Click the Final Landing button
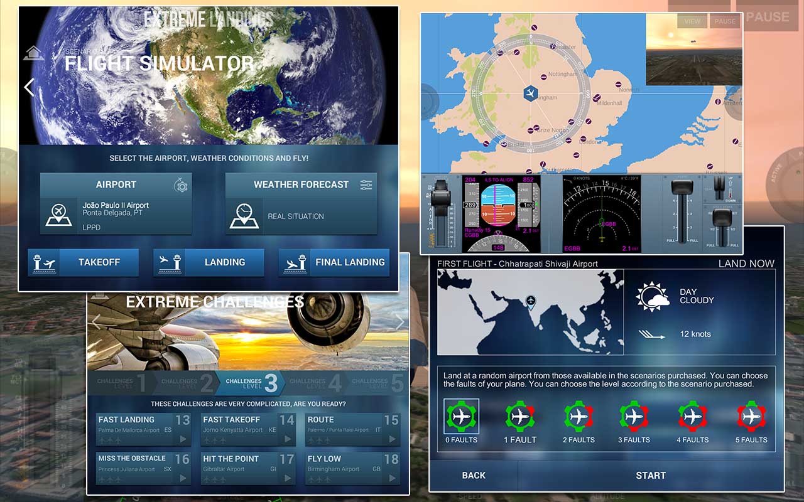This screenshot has height=502, width=804. (x=334, y=262)
